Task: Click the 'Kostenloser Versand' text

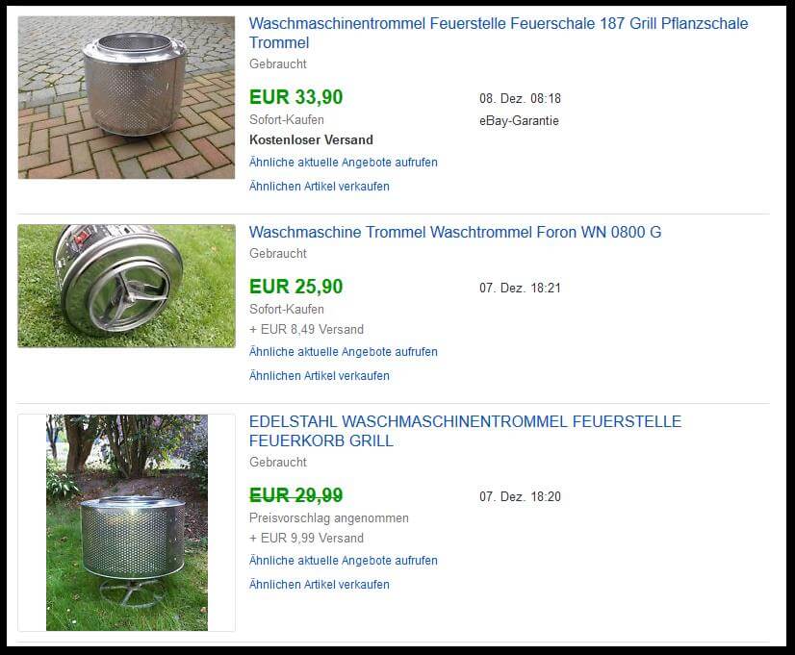Action: point(311,139)
